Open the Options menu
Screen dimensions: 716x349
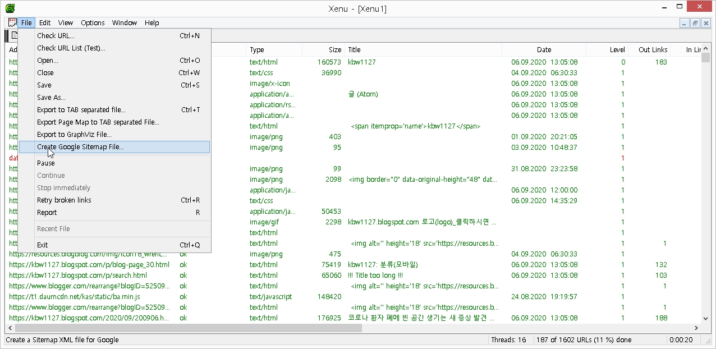point(93,23)
